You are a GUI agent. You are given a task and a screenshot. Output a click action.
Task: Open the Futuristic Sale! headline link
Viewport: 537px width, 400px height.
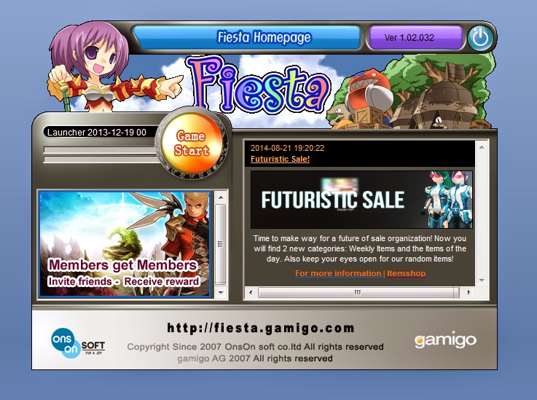[280, 159]
